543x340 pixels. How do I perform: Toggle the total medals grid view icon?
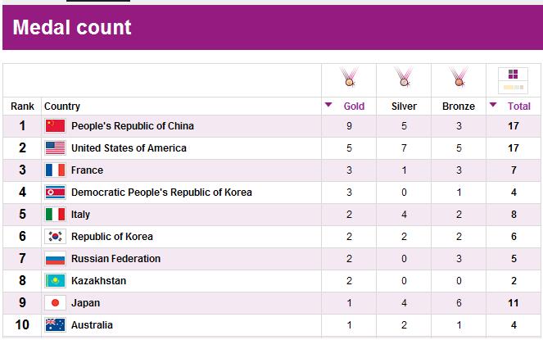[513, 80]
